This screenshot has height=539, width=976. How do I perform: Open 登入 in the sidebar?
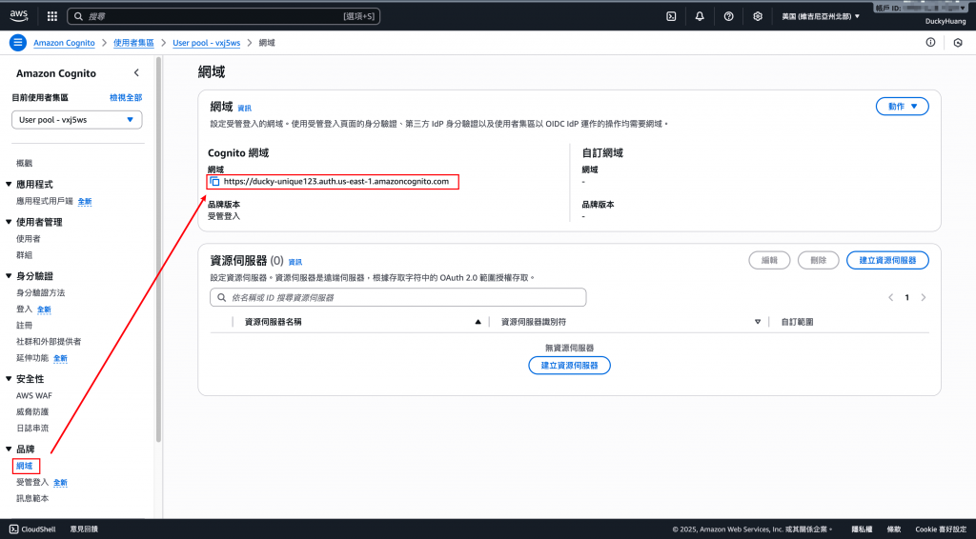[24, 309]
